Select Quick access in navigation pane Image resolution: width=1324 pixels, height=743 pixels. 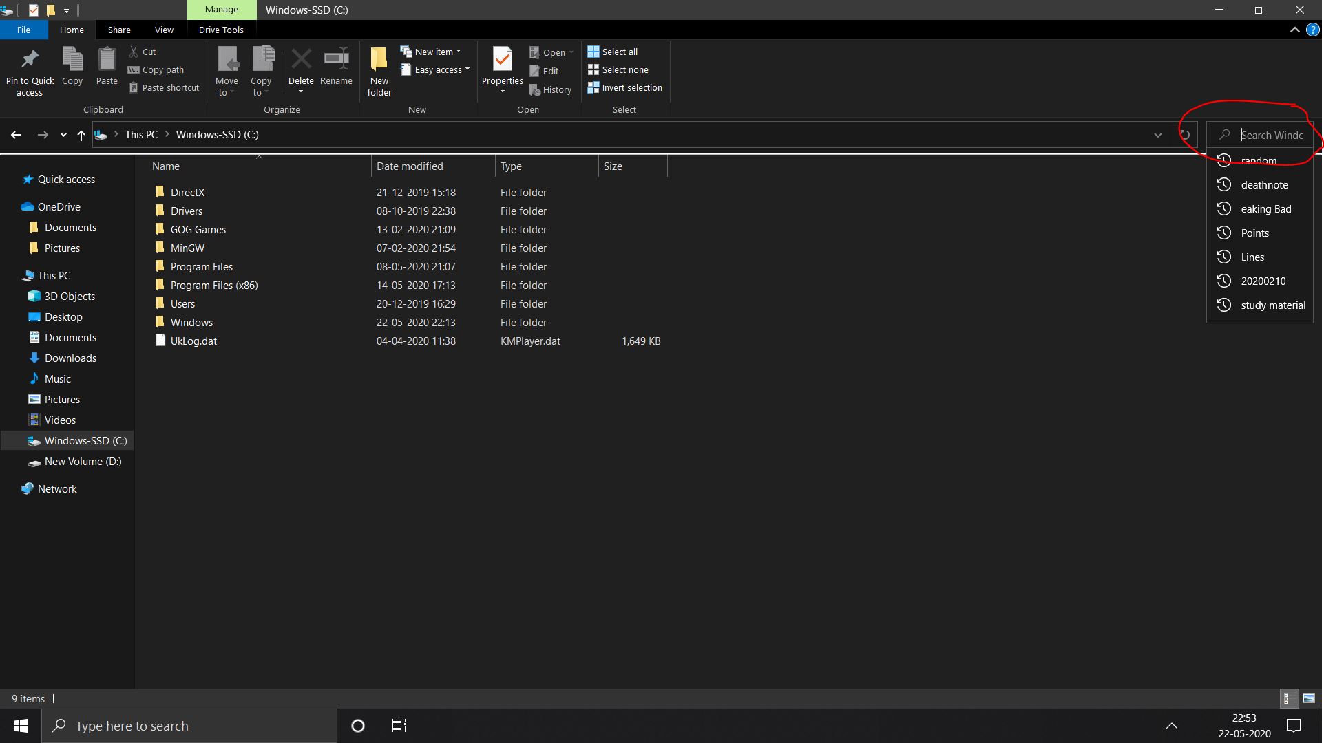pos(66,179)
